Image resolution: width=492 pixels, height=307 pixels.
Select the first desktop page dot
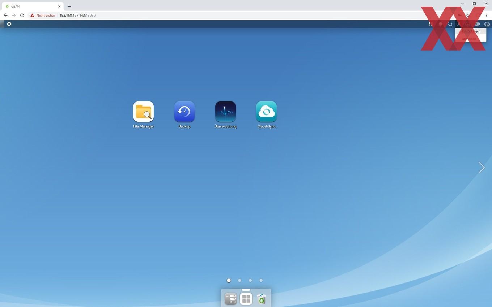(229, 280)
